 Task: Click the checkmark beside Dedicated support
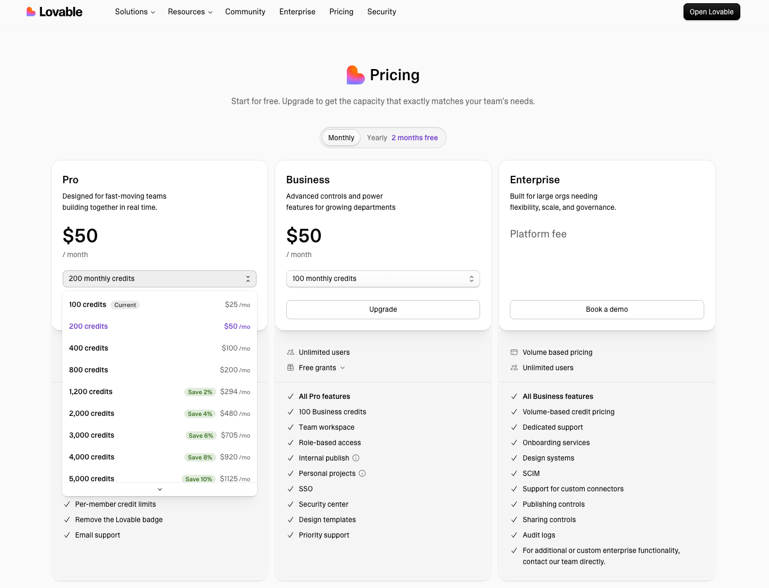514,427
